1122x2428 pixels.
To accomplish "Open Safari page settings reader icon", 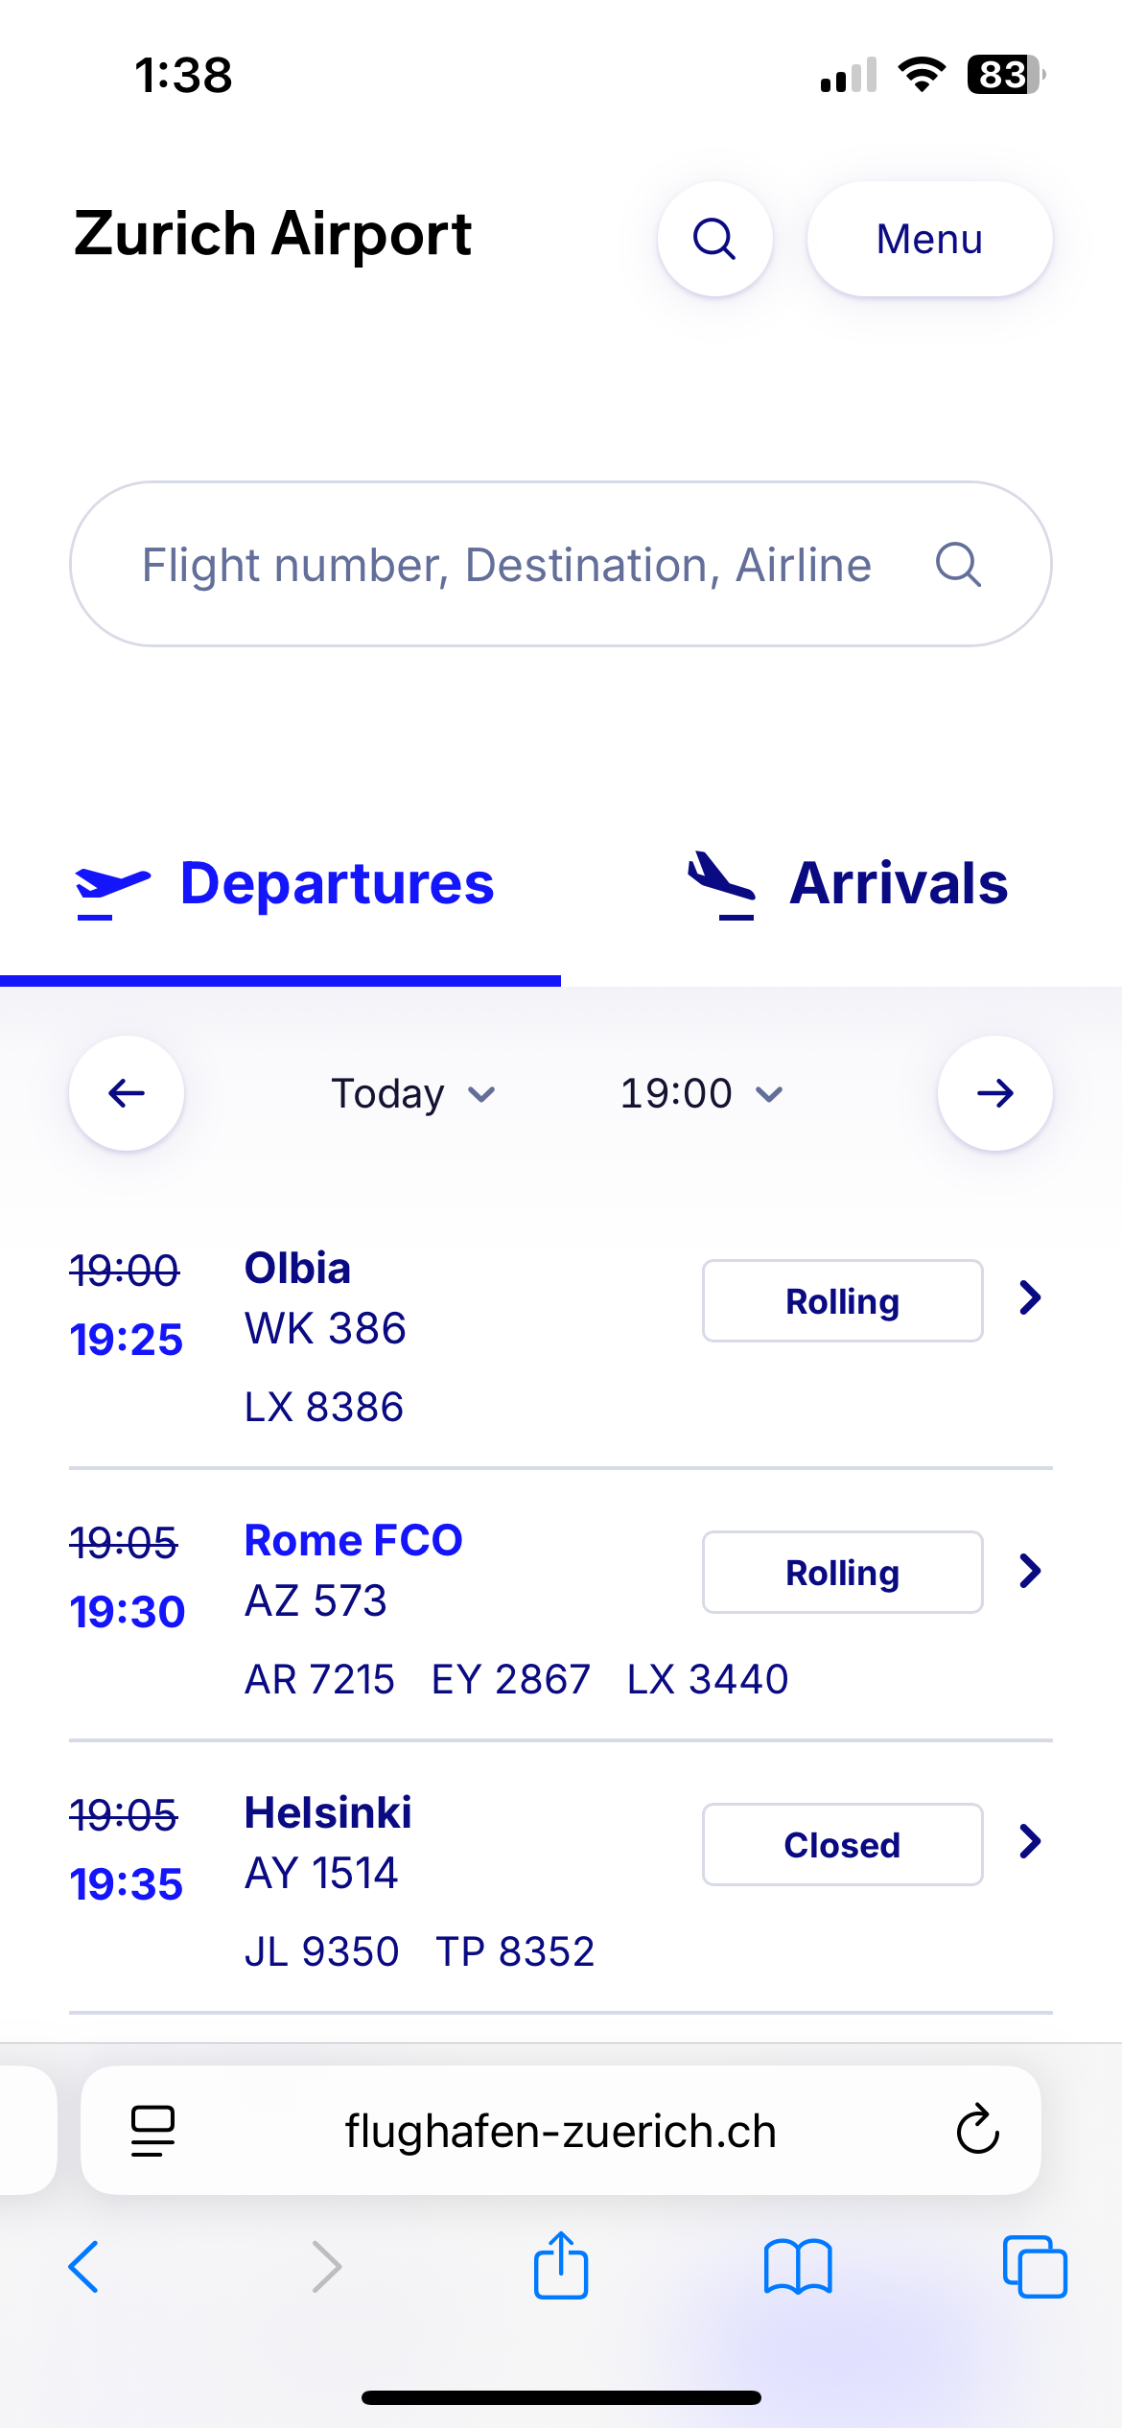I will click(152, 2131).
